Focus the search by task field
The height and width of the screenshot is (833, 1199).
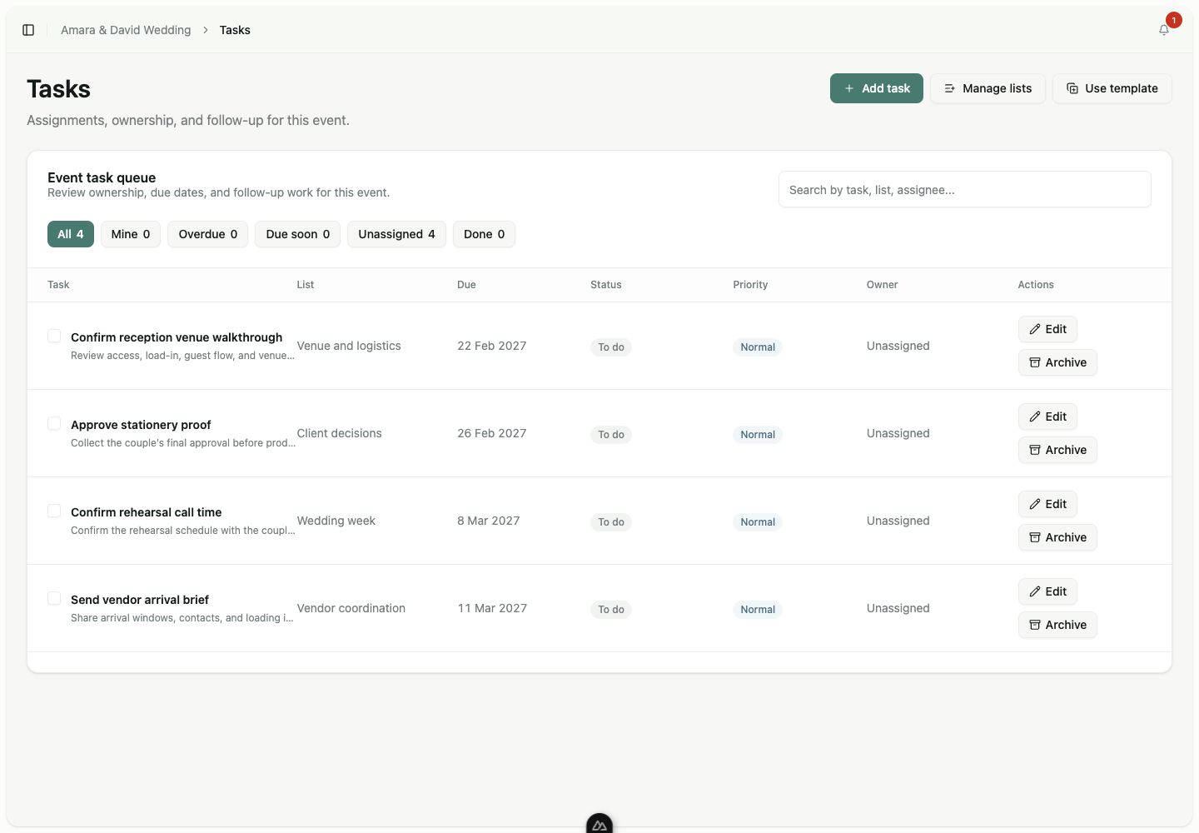(x=965, y=189)
